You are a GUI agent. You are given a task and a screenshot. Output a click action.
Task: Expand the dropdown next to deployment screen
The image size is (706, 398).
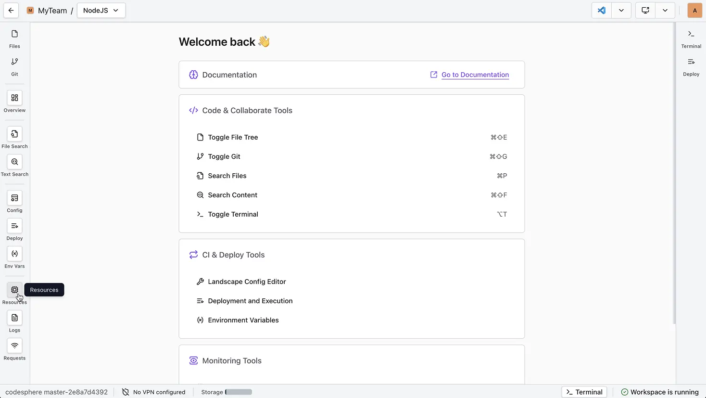coord(665,11)
